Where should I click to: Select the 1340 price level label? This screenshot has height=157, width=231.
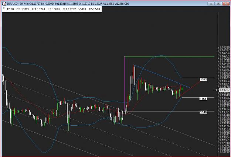(203, 112)
